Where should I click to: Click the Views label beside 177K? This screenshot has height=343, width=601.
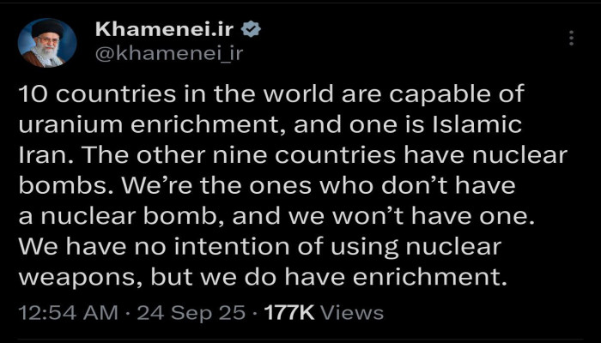[351, 313]
